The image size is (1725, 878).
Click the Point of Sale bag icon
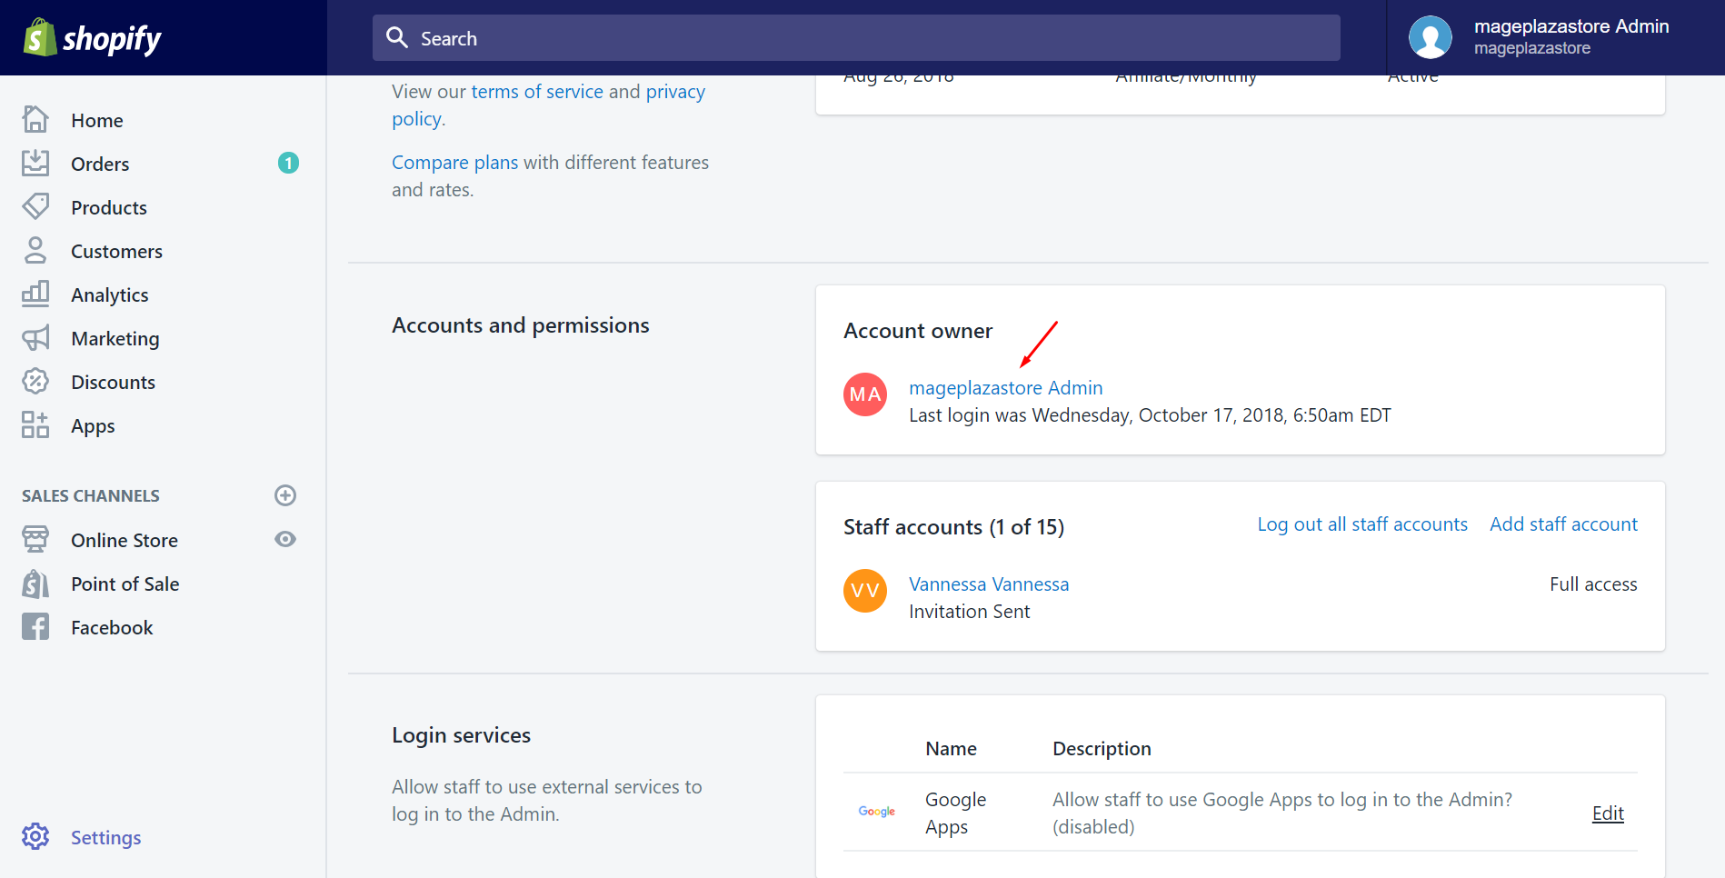[x=35, y=584]
